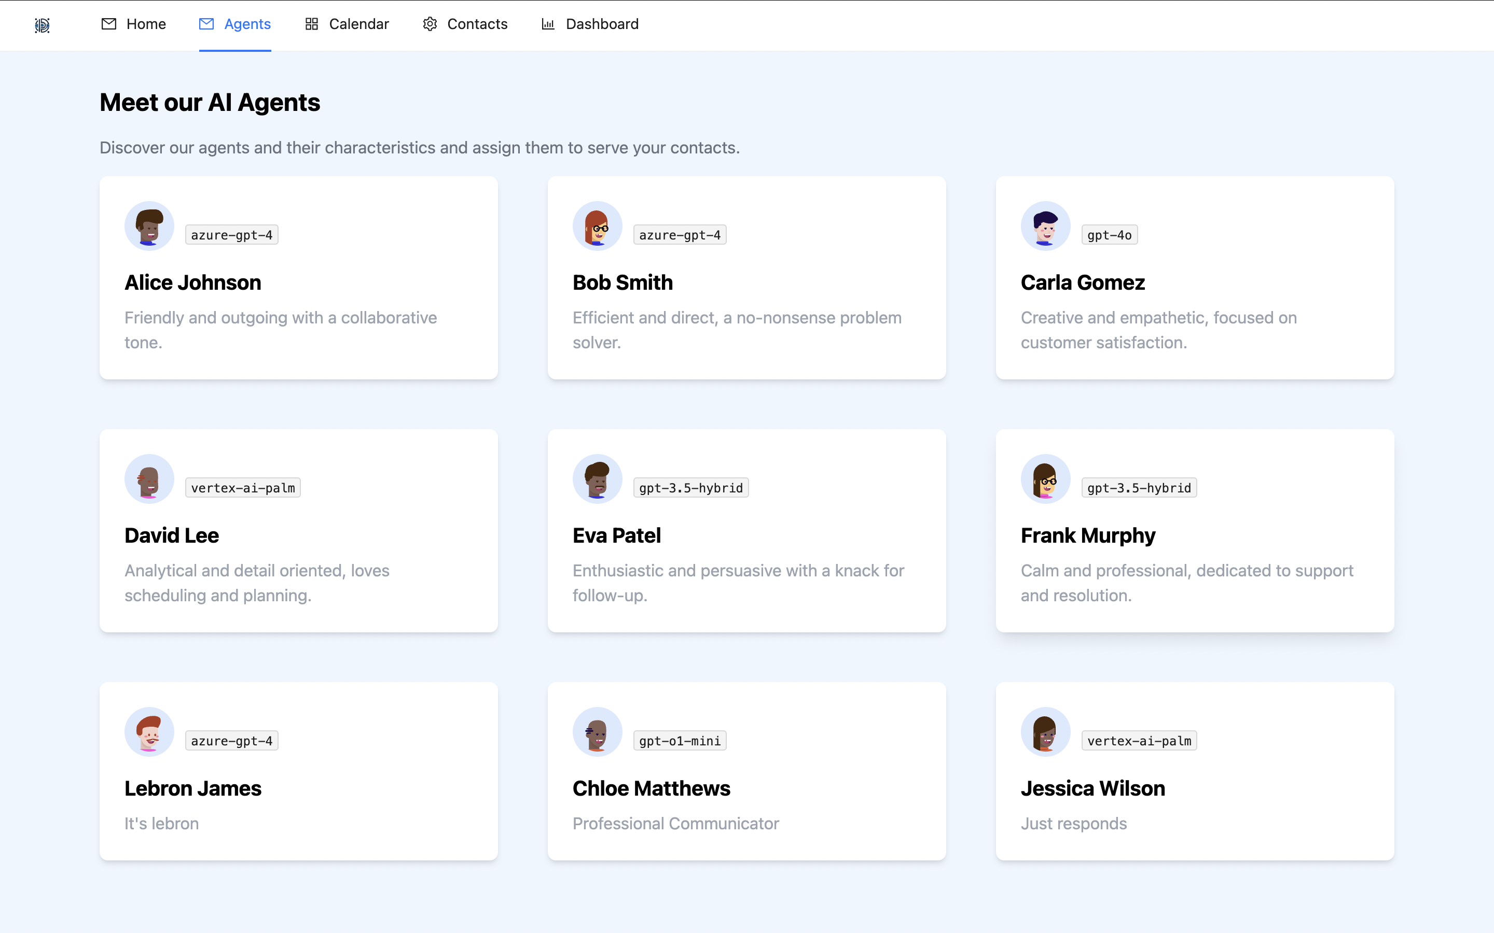Click Carla Gomez's avatar image
1494x933 pixels.
click(x=1045, y=226)
